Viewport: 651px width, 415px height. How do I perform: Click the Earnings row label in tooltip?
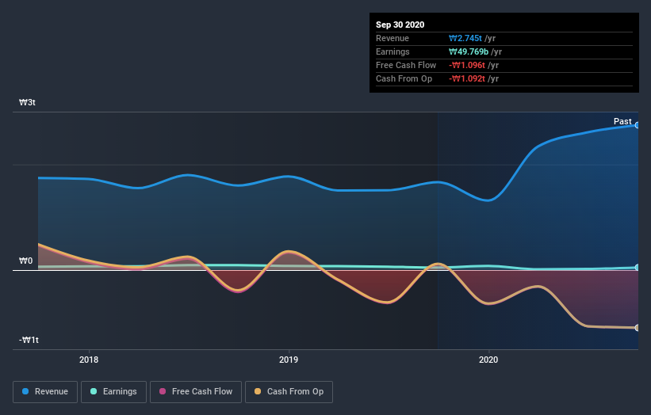[393, 51]
